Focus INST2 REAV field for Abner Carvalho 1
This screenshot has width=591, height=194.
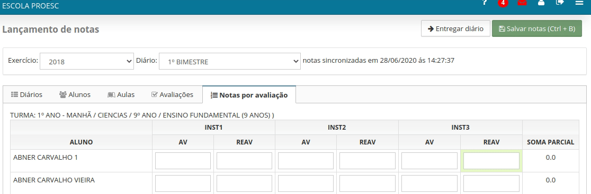(368, 161)
